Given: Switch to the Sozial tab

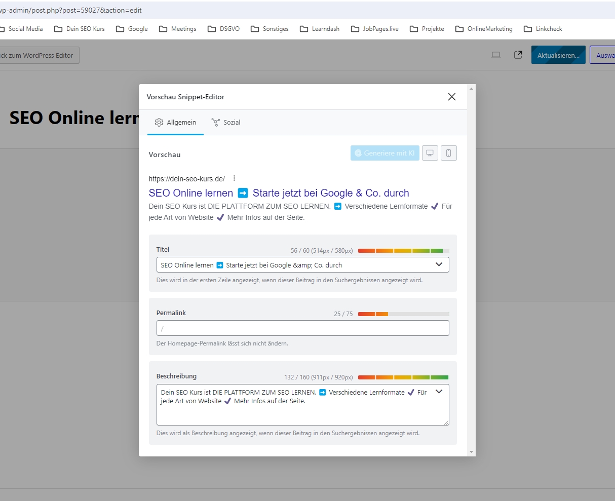Looking at the screenshot, I should coord(226,123).
